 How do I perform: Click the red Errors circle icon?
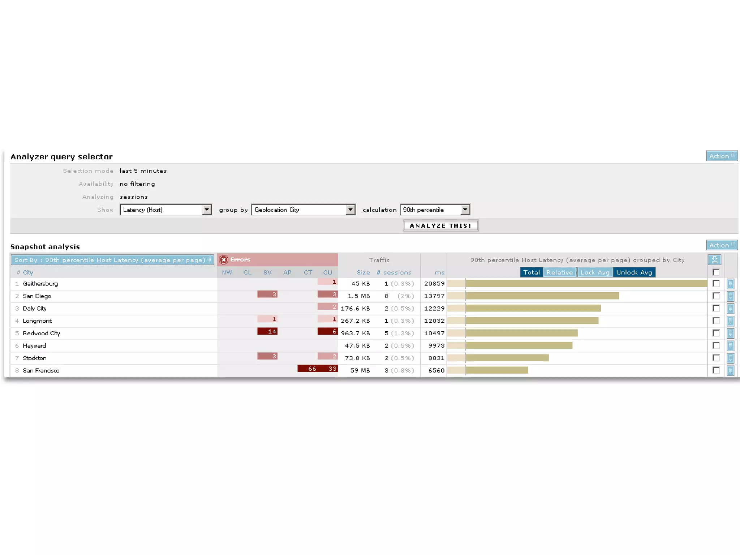[x=224, y=260]
